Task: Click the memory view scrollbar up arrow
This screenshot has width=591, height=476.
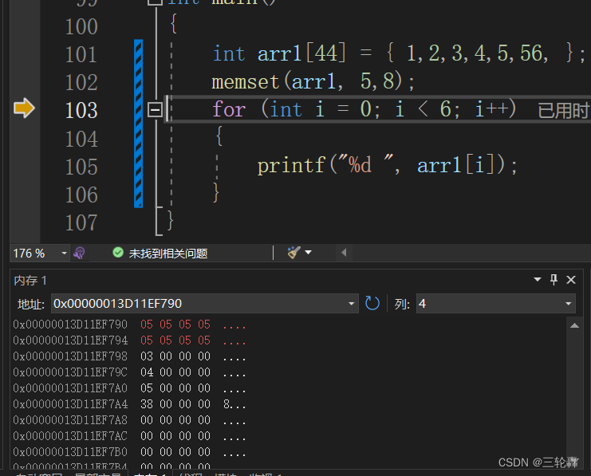Action: 574,325
